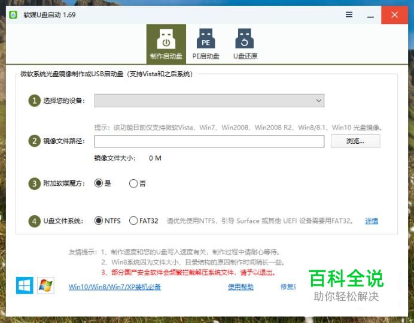414x323 pixels.
Task: Open Win10/Win8/Win7/XP装机必备 link
Action: click(115, 287)
